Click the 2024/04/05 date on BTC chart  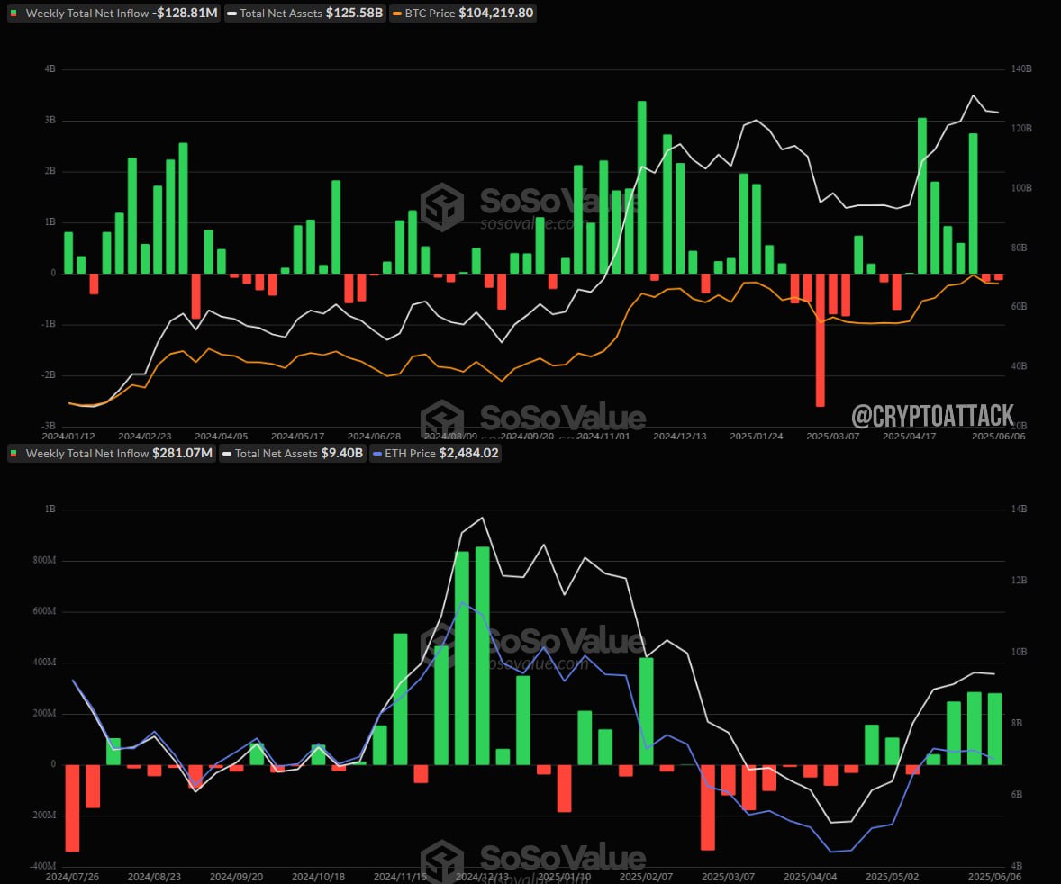pos(222,437)
